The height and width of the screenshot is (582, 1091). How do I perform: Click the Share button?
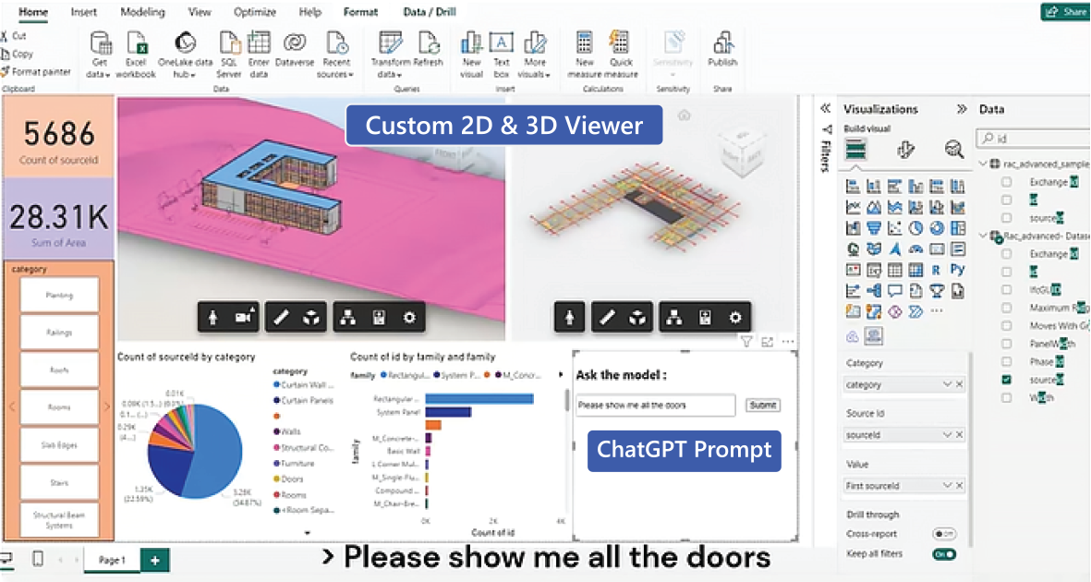1064,12
